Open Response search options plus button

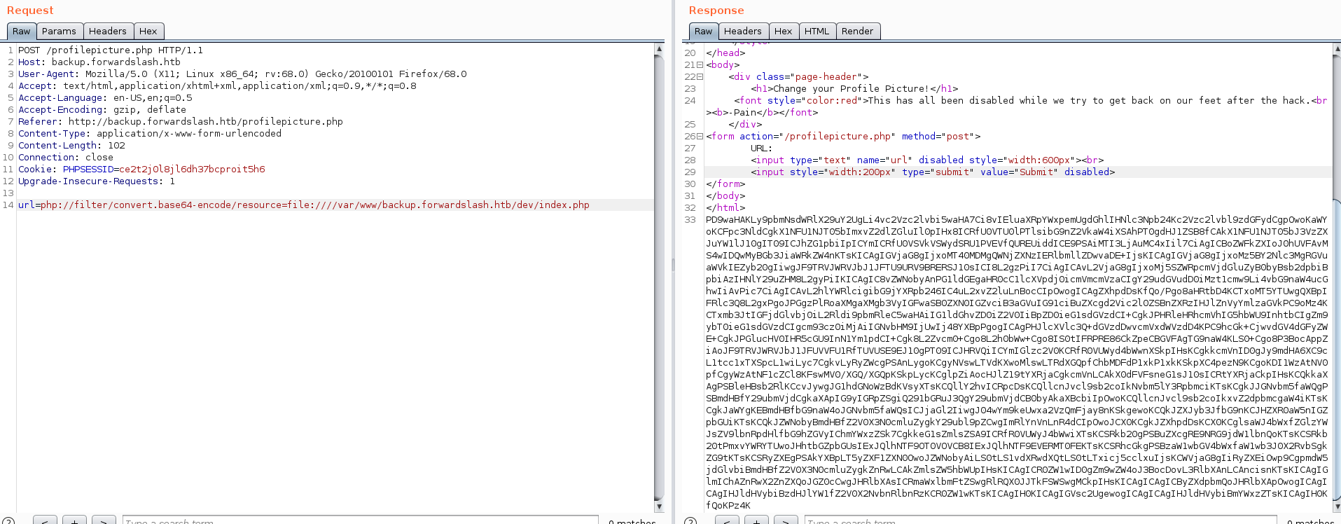756,520
